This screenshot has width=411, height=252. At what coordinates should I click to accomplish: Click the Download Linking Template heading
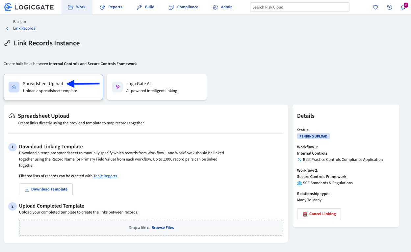[51, 147]
